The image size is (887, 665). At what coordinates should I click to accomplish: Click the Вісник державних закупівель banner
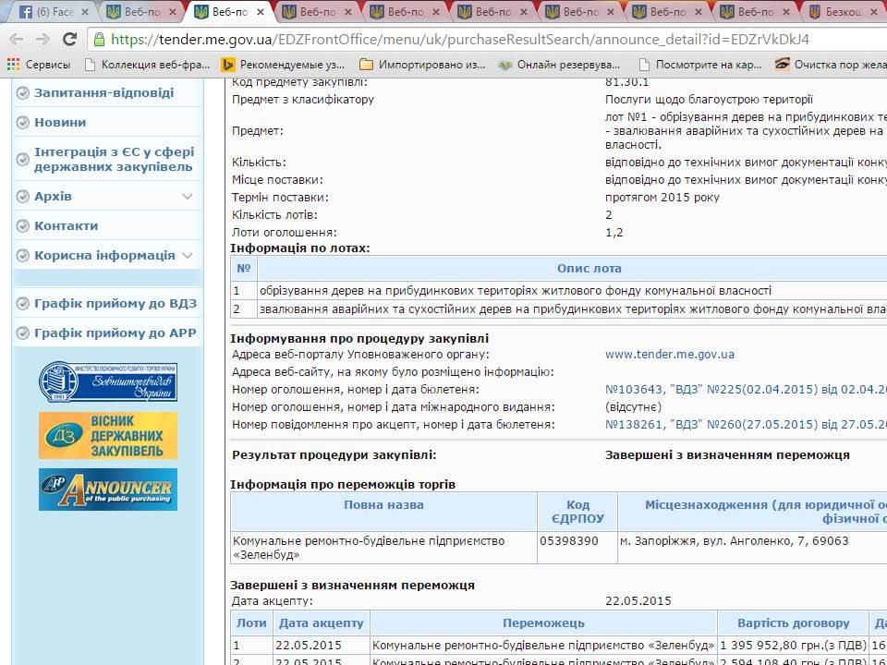tap(107, 434)
